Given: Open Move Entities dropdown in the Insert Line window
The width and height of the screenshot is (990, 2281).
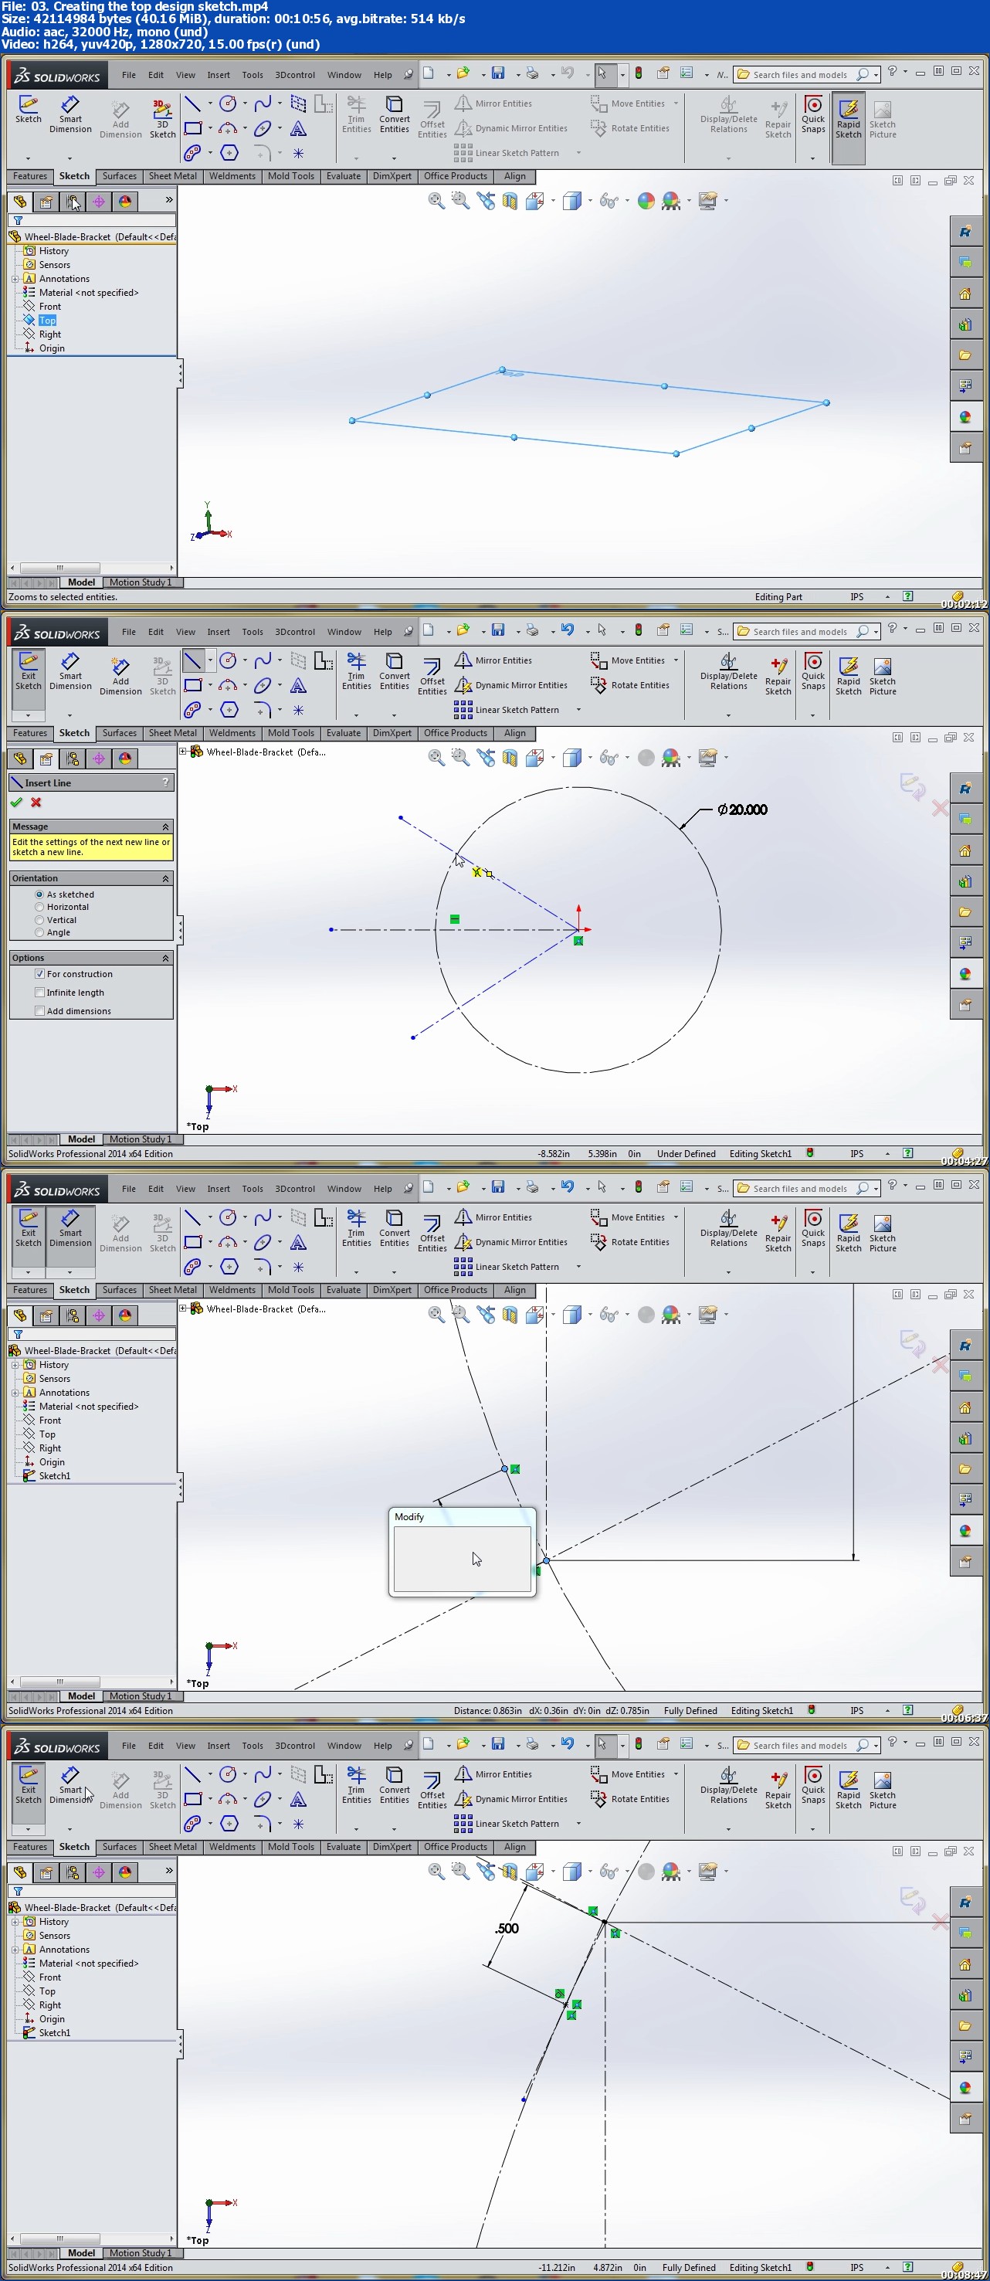Looking at the screenshot, I should [676, 660].
